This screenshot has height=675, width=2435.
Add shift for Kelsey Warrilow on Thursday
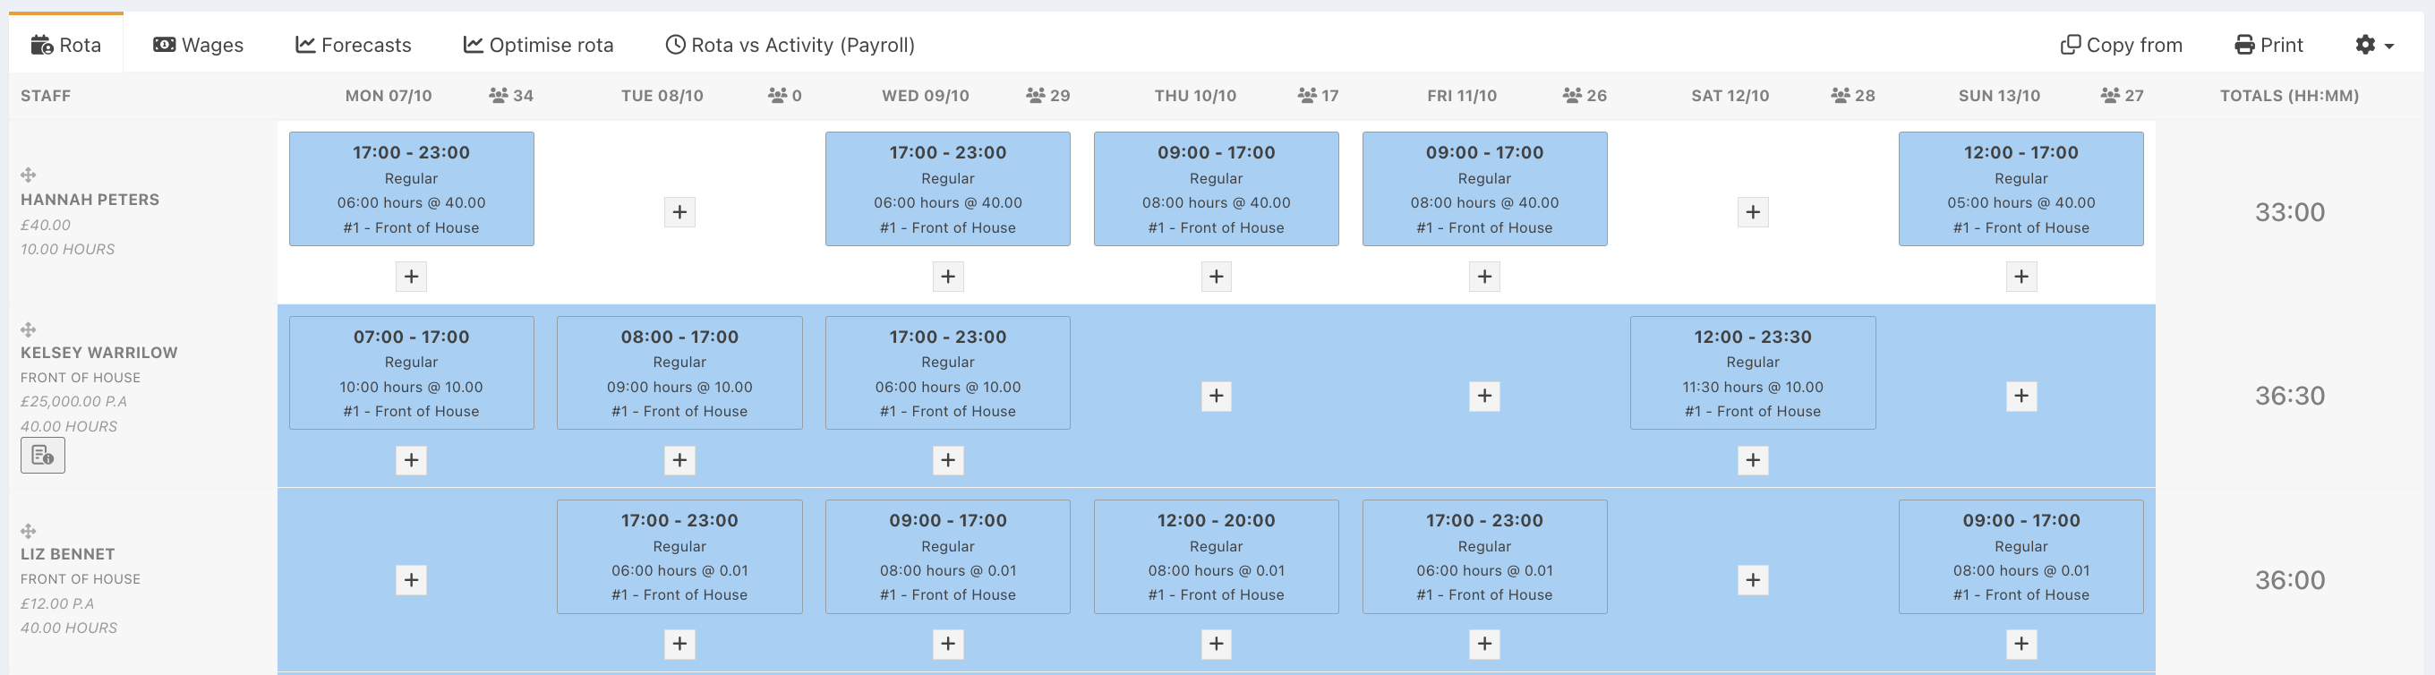pyautogui.click(x=1216, y=396)
